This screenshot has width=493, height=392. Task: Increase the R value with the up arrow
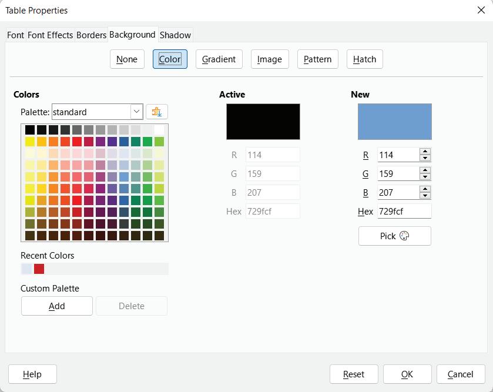pyautogui.click(x=425, y=152)
